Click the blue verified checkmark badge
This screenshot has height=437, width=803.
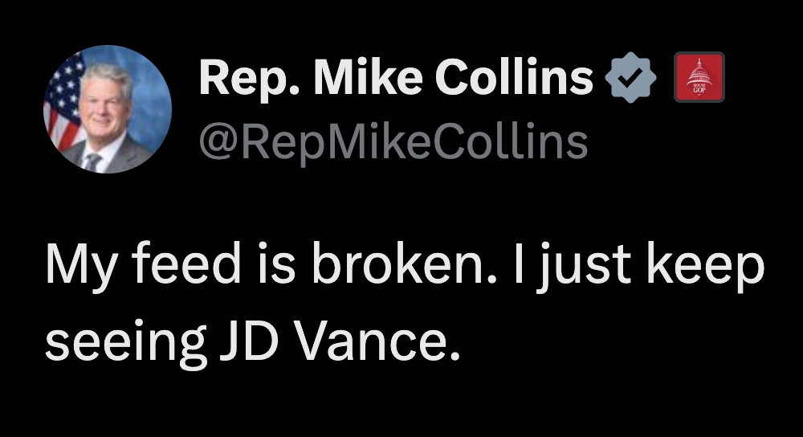pyautogui.click(x=634, y=77)
